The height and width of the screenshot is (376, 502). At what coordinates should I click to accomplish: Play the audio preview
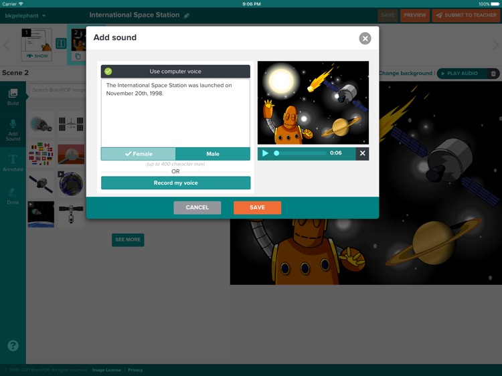coord(265,153)
